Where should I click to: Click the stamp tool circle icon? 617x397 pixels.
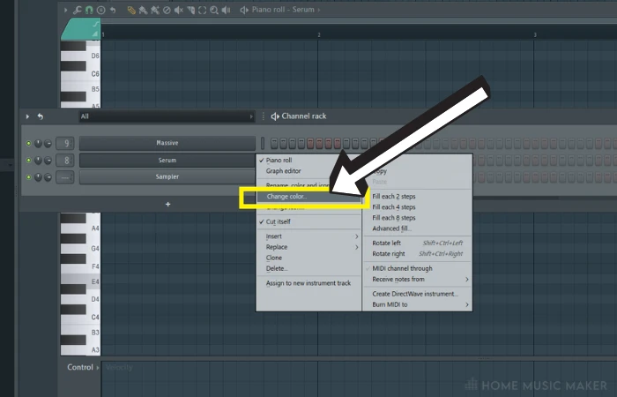101,10
